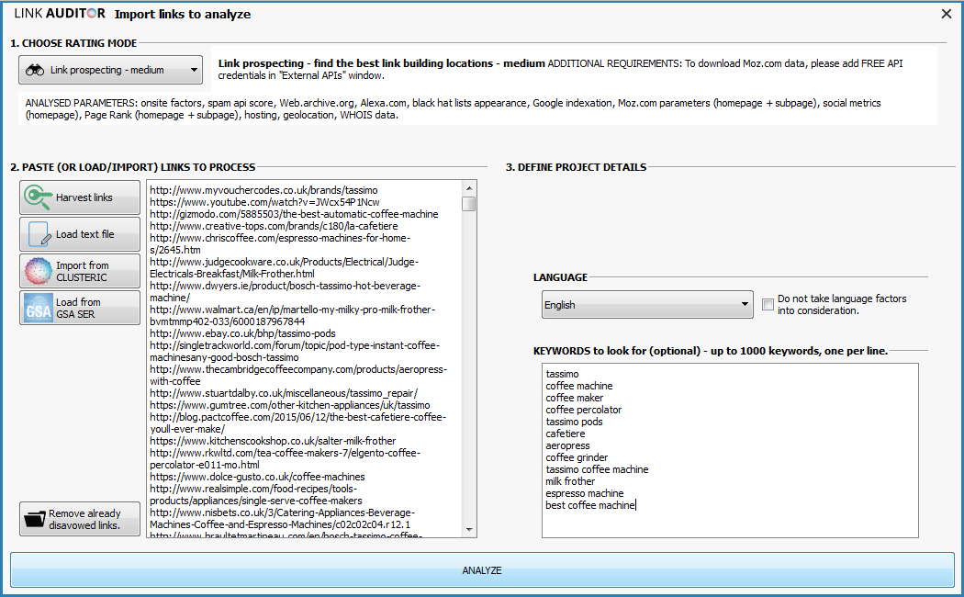Click the kitchenscookshop.co.uk salter-milk-frother URL

click(x=273, y=441)
